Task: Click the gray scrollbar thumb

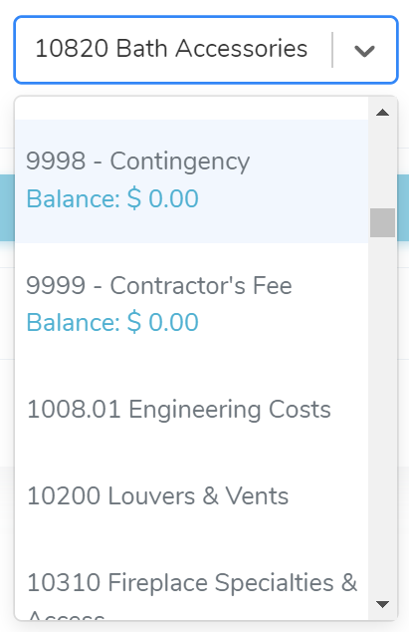Action: [382, 222]
